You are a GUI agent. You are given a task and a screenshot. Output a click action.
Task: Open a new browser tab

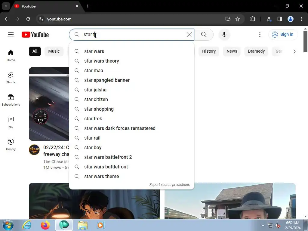click(x=88, y=6)
